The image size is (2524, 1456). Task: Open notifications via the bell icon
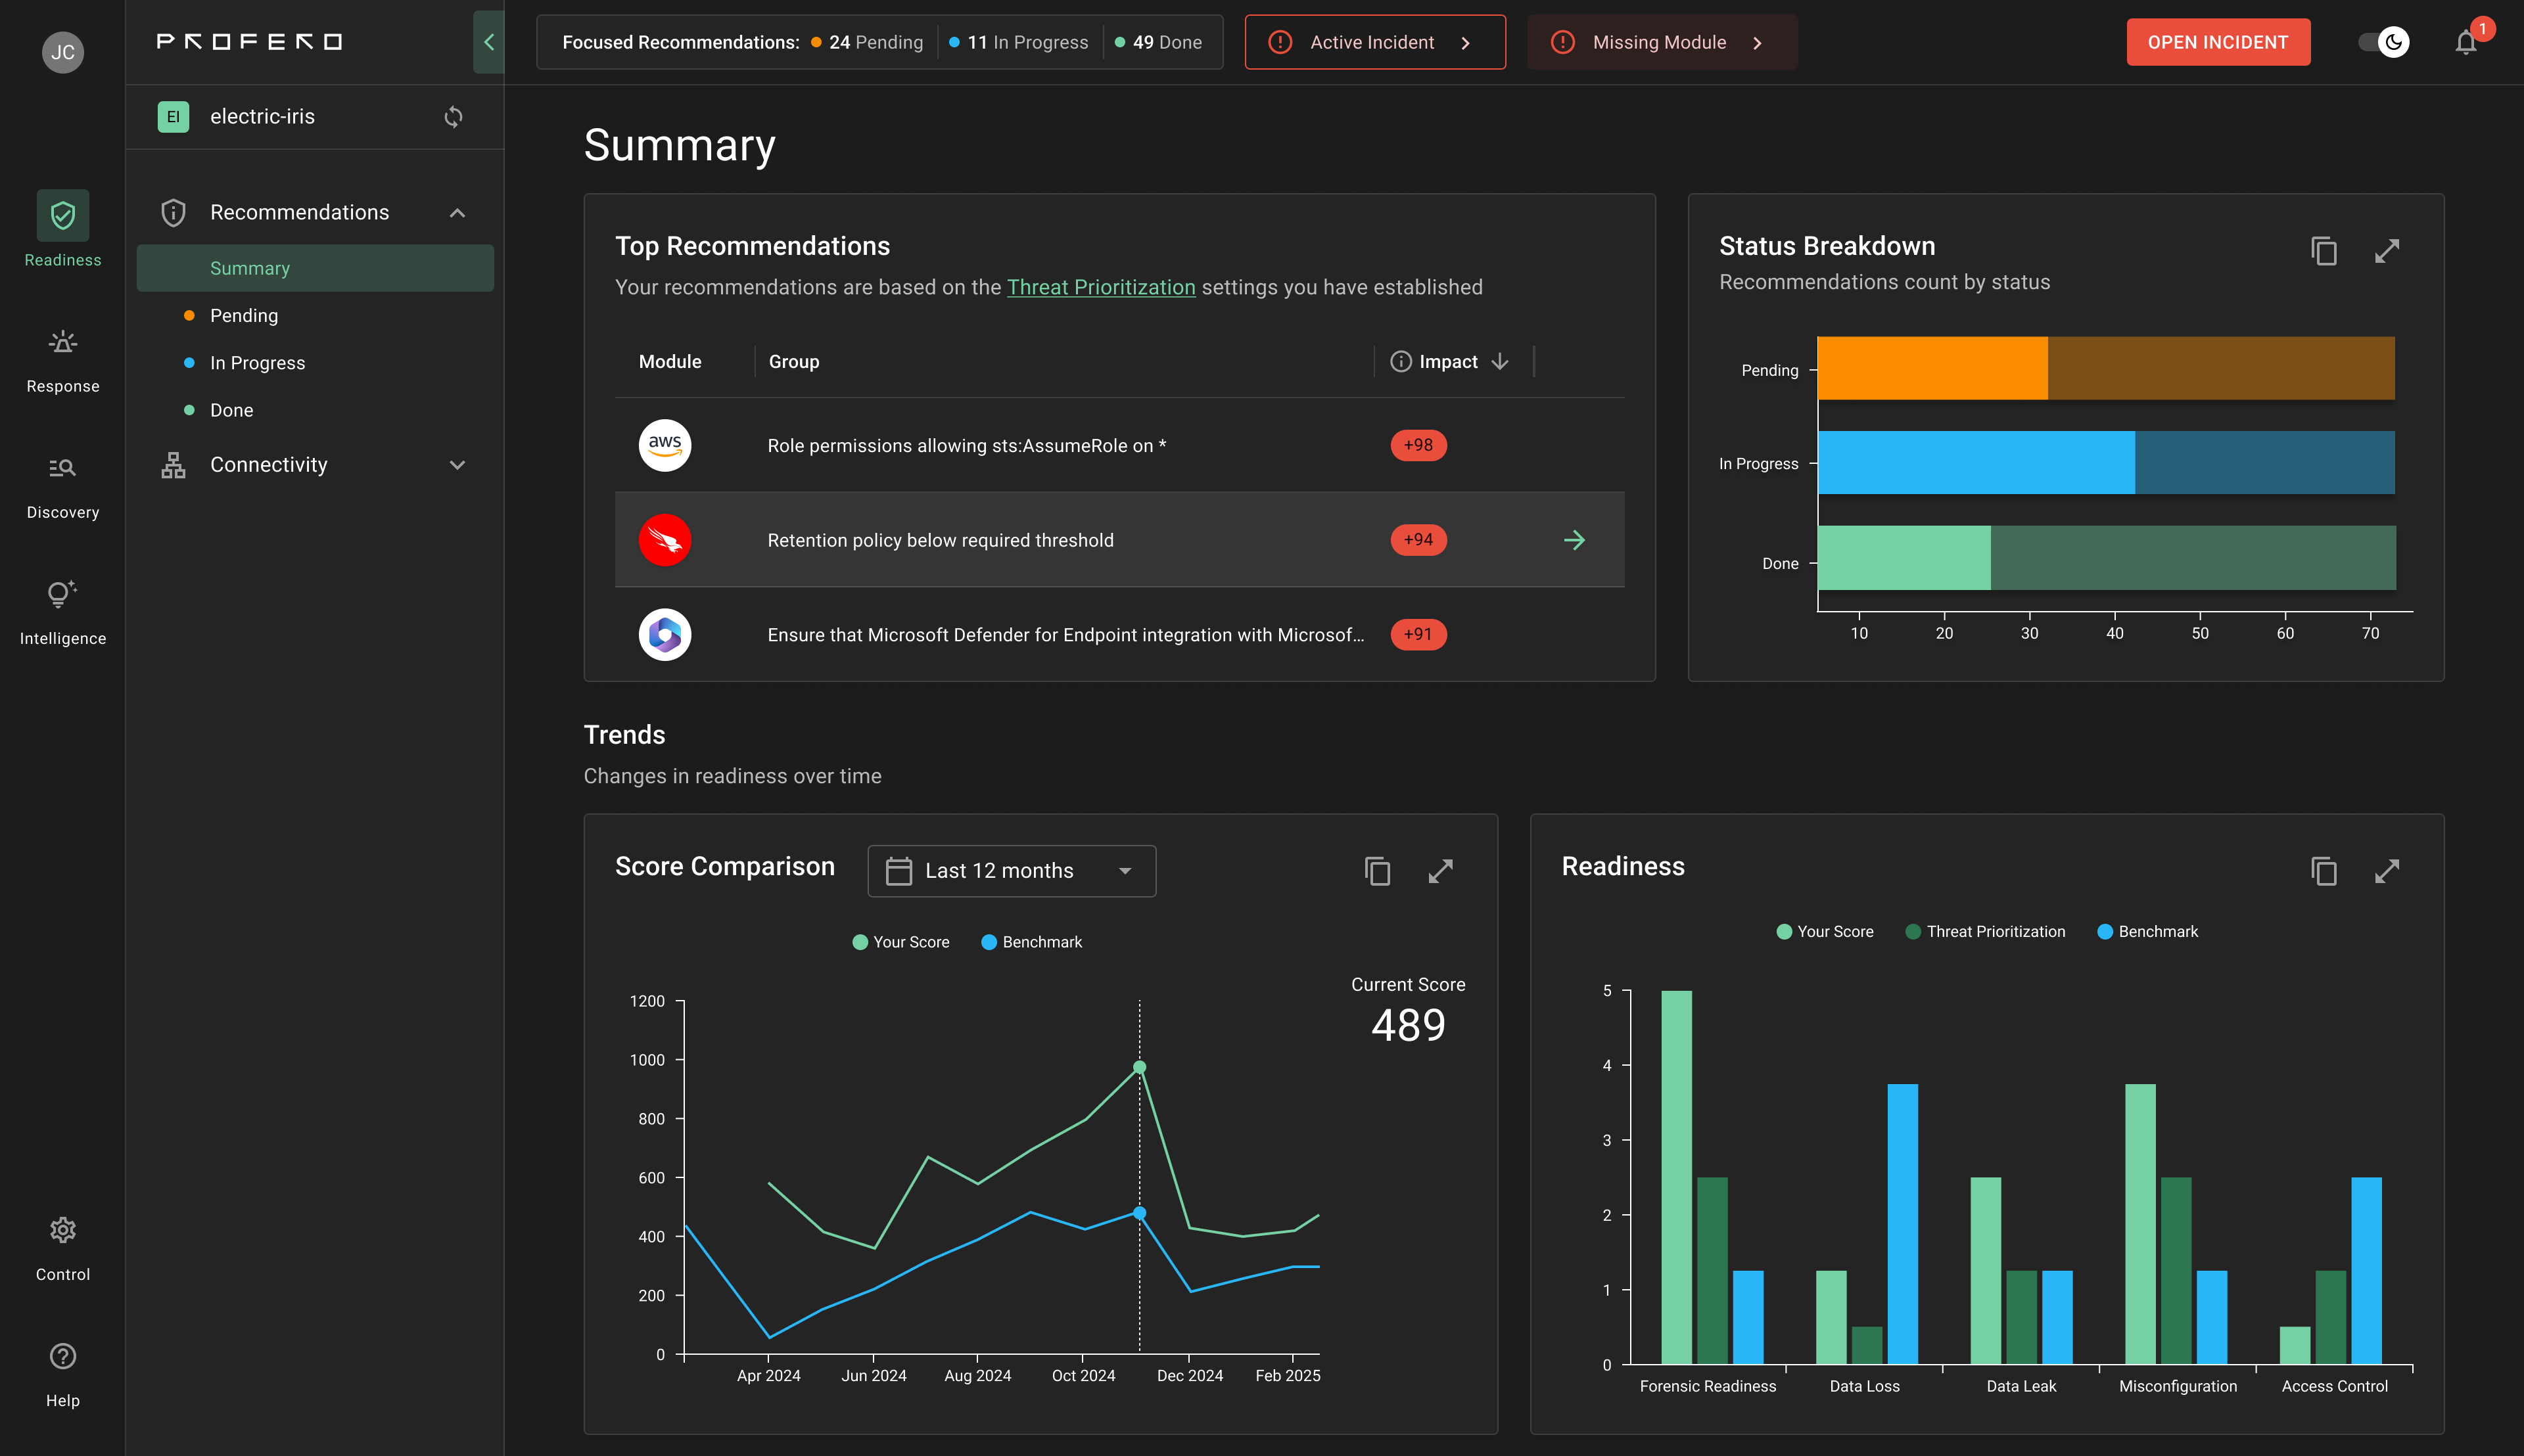click(x=2465, y=42)
